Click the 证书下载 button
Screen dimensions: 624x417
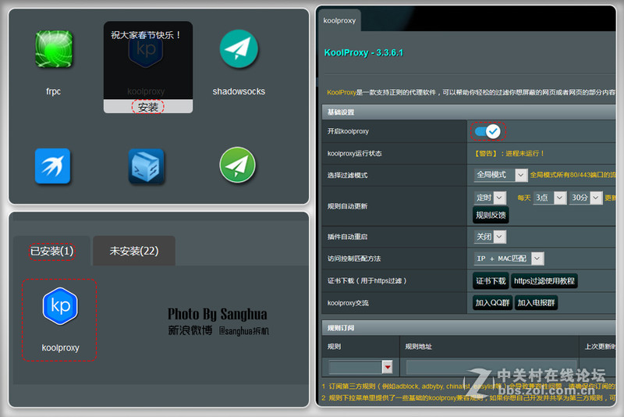pos(491,281)
